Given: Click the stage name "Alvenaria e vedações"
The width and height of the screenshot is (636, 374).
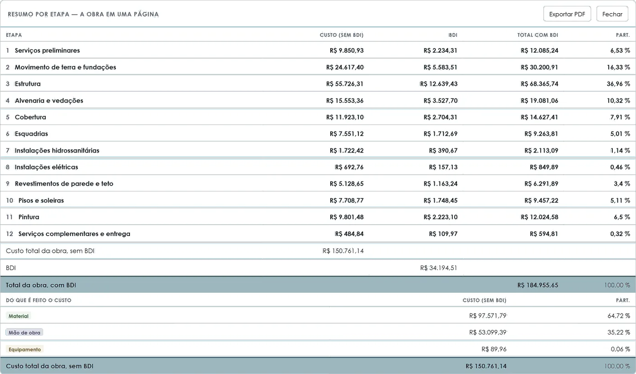Looking at the screenshot, I should coord(49,101).
